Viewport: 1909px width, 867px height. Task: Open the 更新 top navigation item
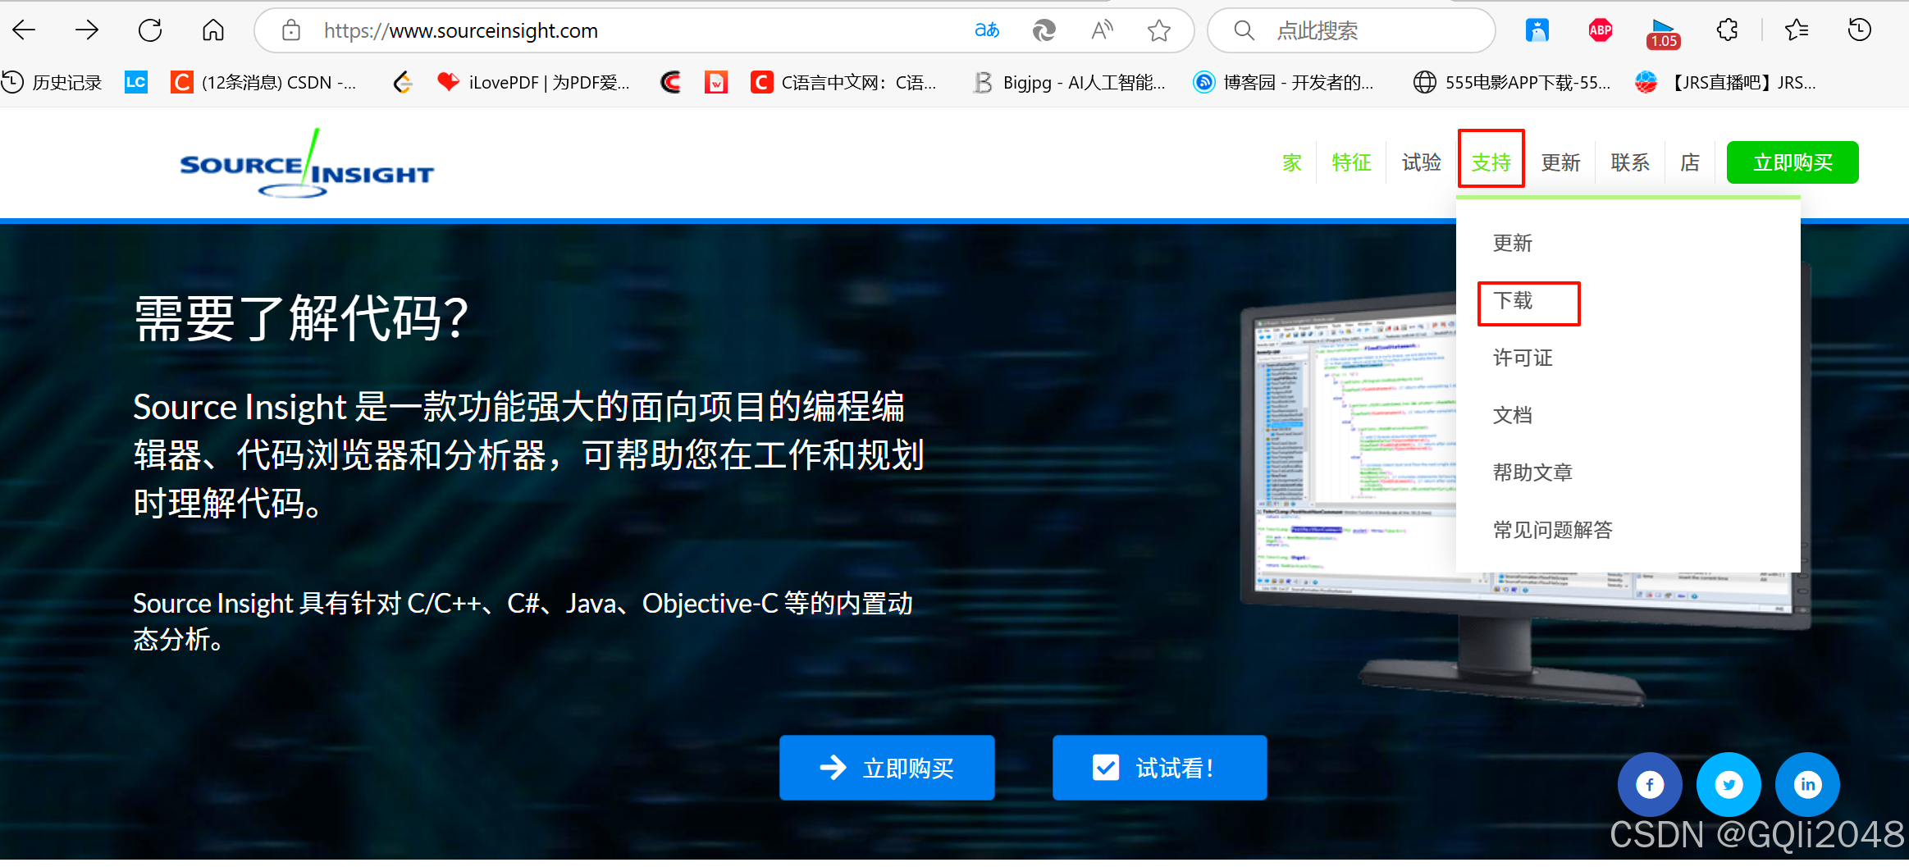click(x=1560, y=162)
